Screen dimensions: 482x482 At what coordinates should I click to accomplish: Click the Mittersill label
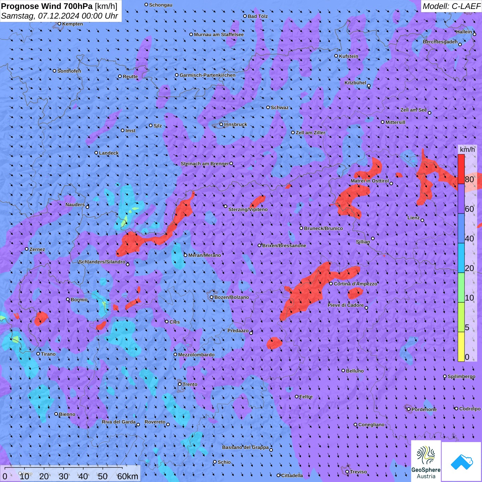click(x=395, y=122)
